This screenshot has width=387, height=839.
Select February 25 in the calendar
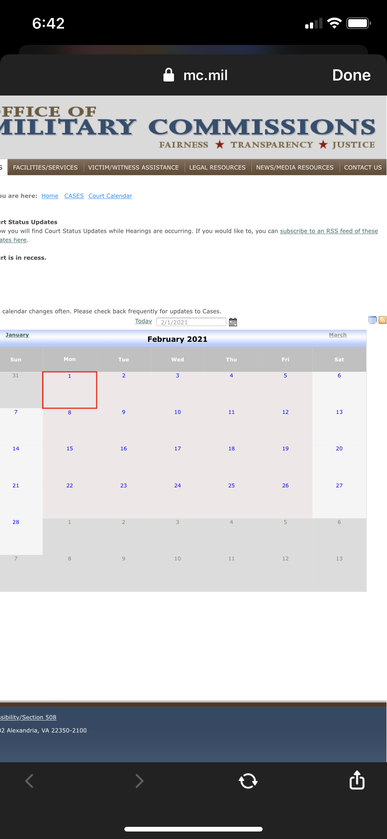click(231, 486)
